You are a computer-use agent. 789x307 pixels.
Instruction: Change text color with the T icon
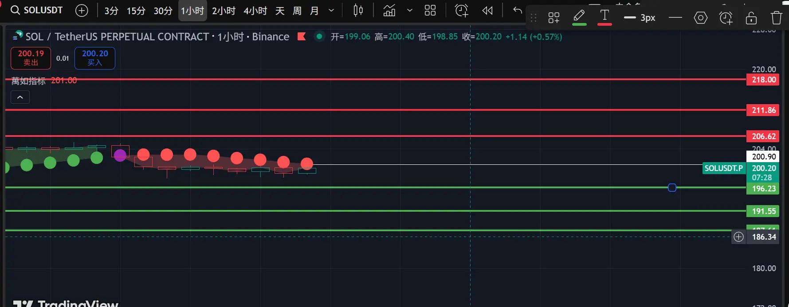click(605, 18)
